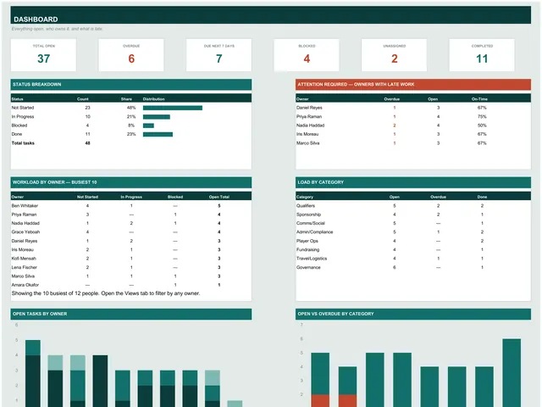Click the first stacked bar in Open Tasks chart
The image size is (542, 407).
pos(33,373)
